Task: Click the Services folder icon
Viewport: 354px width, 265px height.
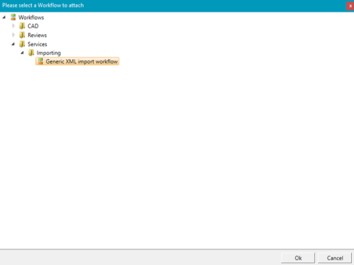Action: 22,44
